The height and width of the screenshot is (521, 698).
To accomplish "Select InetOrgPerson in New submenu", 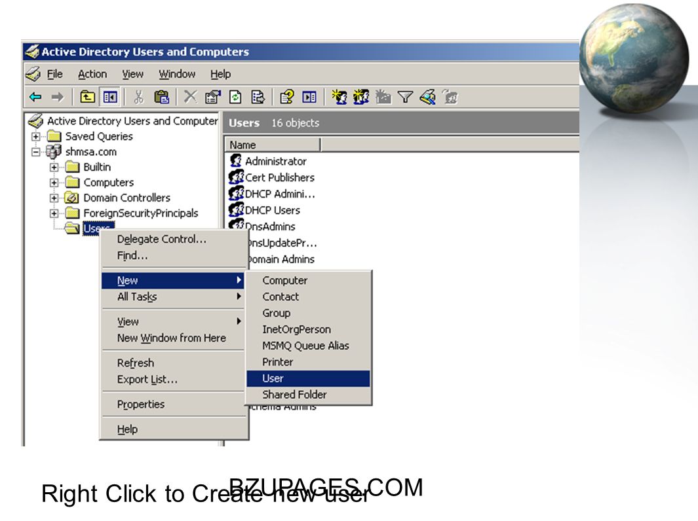I will tap(308, 329).
